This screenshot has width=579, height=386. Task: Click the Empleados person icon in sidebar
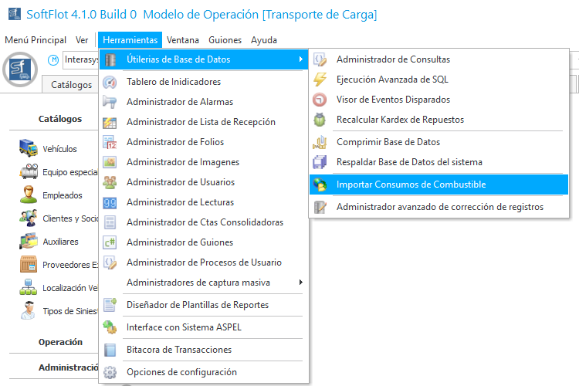29,195
